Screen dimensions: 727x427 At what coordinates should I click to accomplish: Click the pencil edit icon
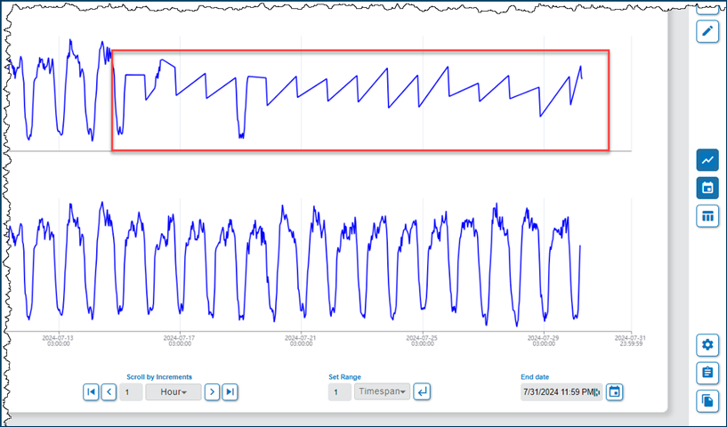pyautogui.click(x=707, y=31)
